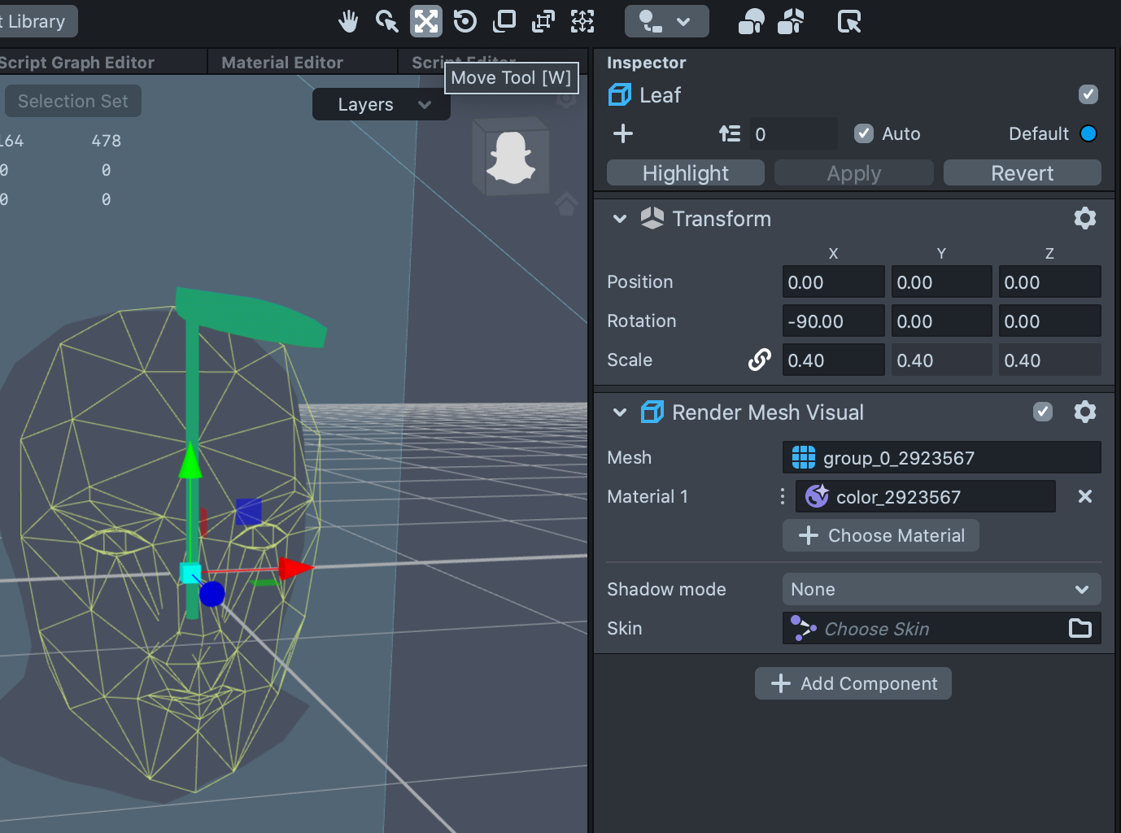Uncheck the Auto checkbox
1121x833 pixels.
coord(864,133)
